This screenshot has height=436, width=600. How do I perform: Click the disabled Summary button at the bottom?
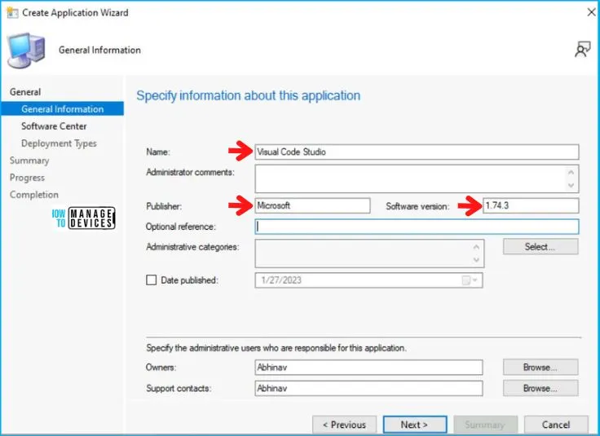pos(485,425)
